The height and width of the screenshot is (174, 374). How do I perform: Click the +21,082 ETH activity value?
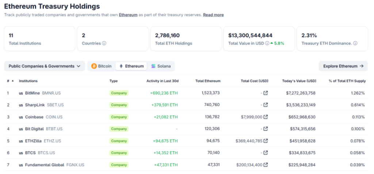166,117
